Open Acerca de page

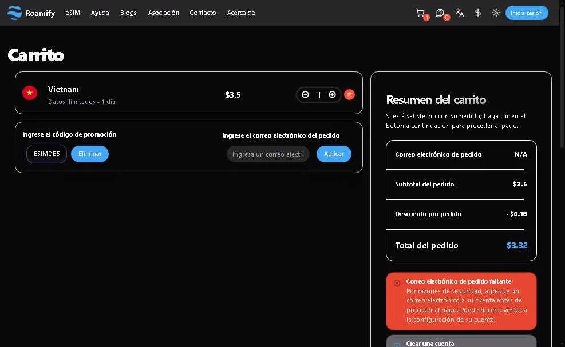(241, 13)
